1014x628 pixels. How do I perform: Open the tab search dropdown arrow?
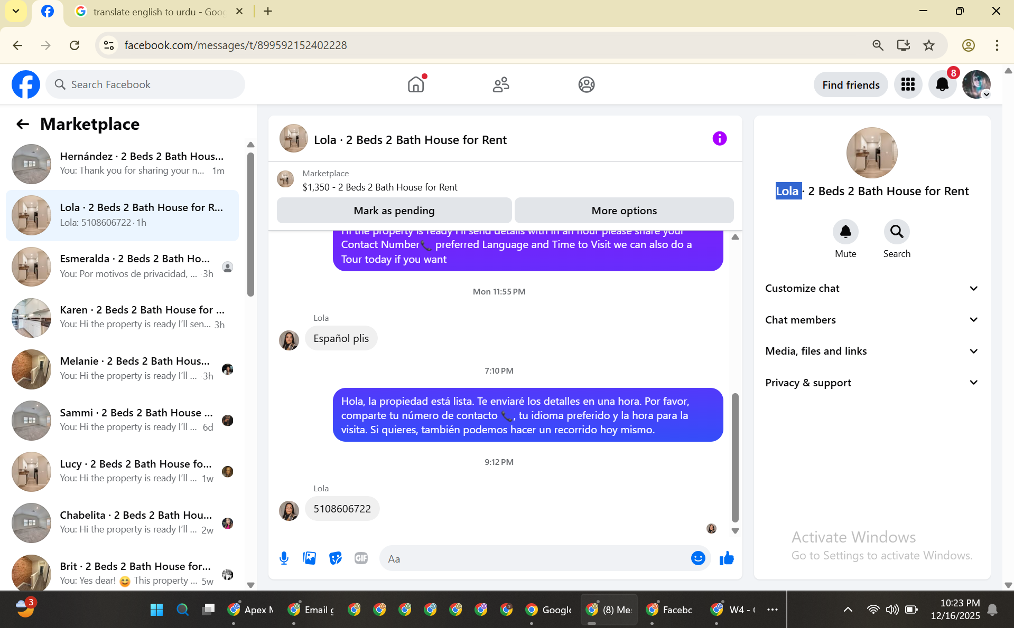(x=16, y=11)
